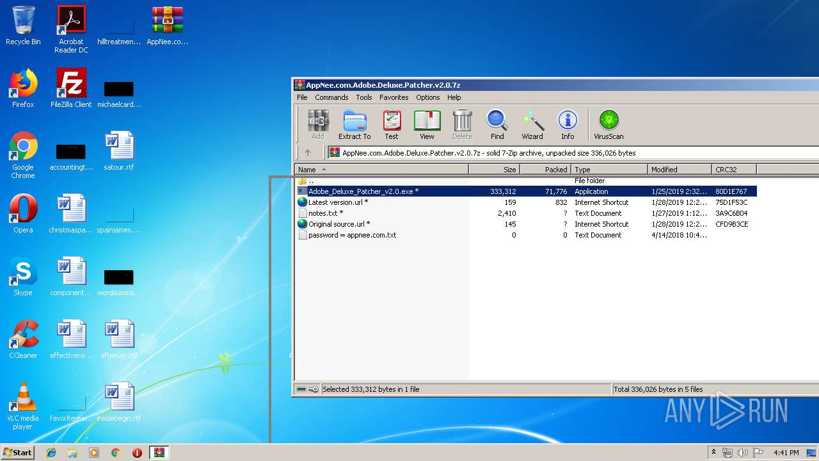Screen dimensions: 819x461
Task: Launch Google Chrome desktop shortcut
Action: [x=23, y=155]
